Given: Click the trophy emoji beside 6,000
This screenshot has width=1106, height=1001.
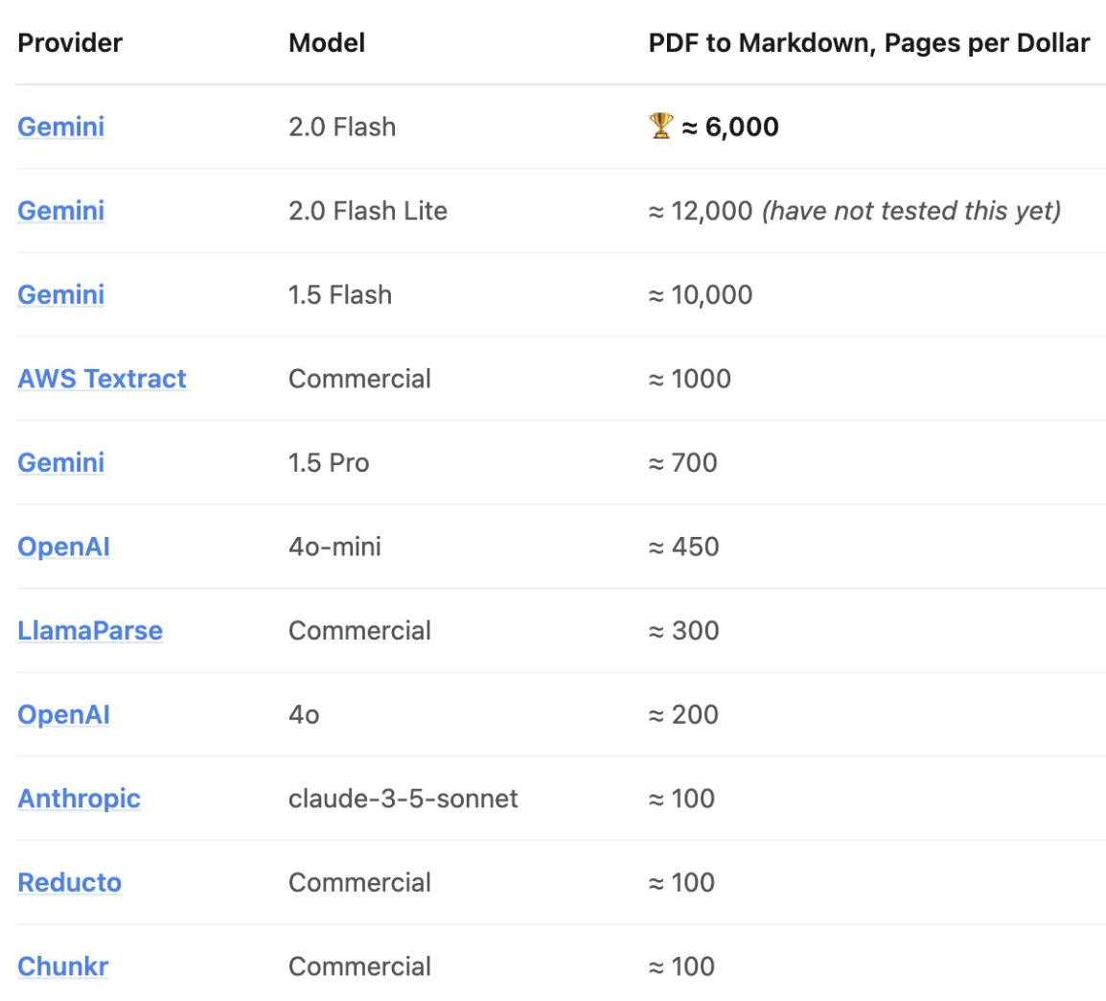Looking at the screenshot, I should pos(661,127).
